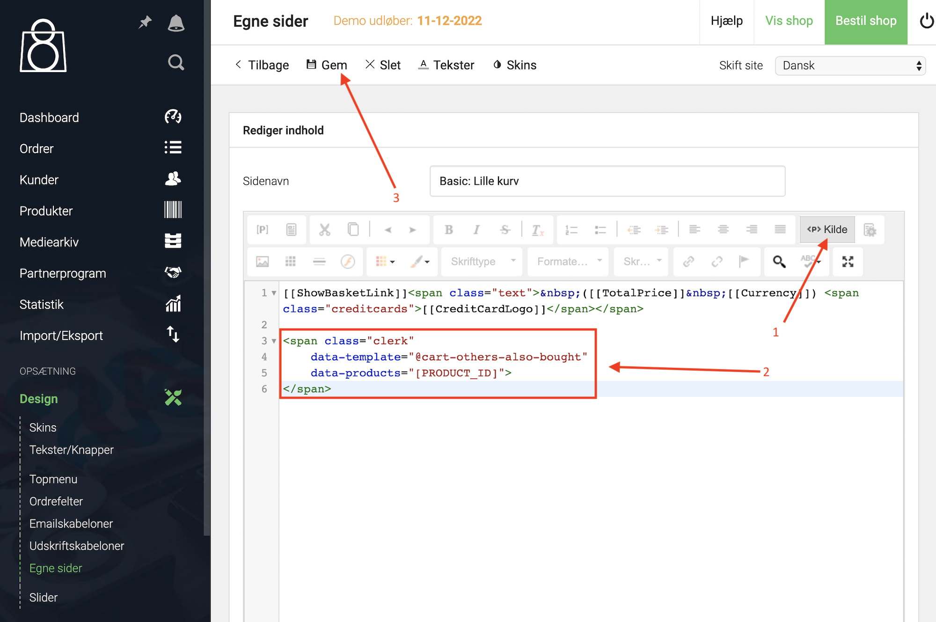Open the Formatering style dropdown
Screen dimensions: 936x622
[x=568, y=261]
